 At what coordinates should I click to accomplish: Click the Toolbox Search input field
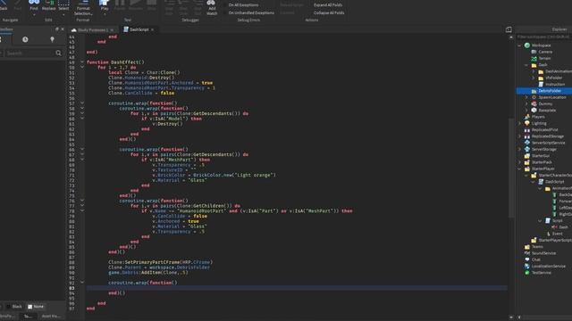point(29,53)
